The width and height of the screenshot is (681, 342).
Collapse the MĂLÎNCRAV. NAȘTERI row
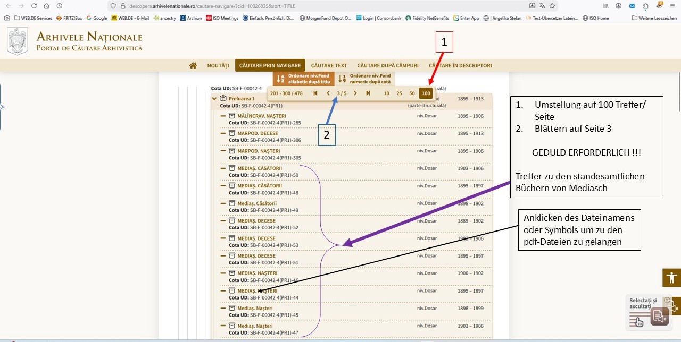click(223, 116)
